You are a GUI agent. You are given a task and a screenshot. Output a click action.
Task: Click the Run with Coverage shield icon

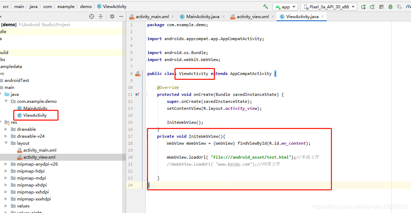point(399,7)
